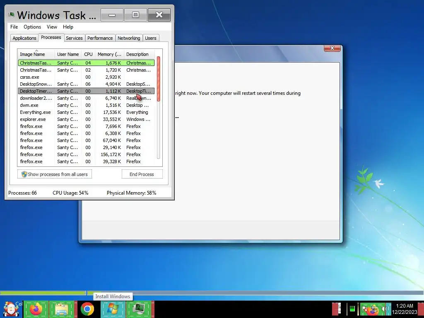Sort by Description column header
Screen dimensions: 424x318
[x=139, y=54]
